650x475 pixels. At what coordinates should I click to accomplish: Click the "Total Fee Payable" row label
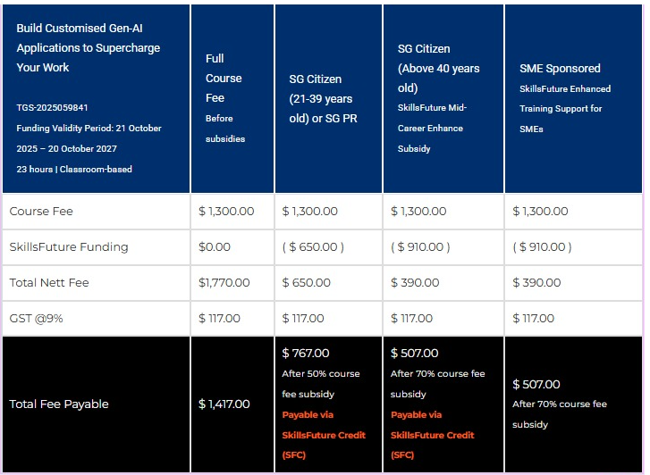tap(59, 404)
